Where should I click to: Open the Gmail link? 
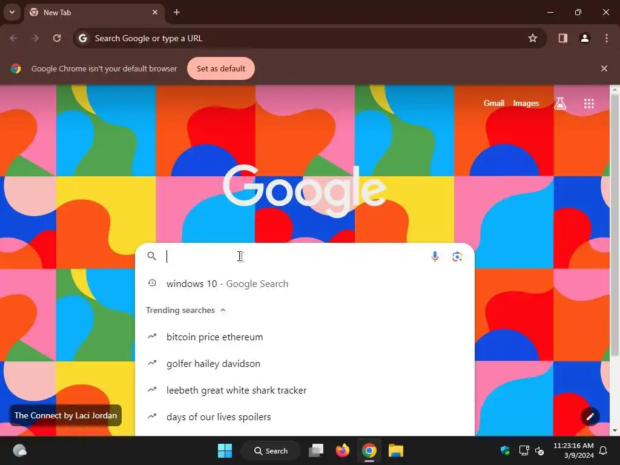pos(493,103)
